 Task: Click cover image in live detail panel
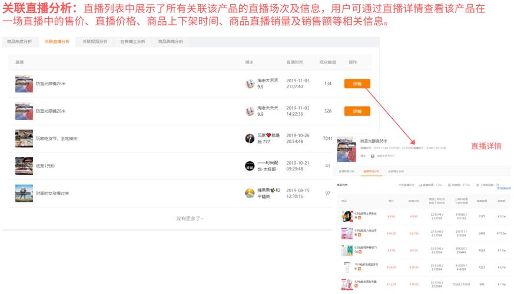pyautogui.click(x=346, y=149)
